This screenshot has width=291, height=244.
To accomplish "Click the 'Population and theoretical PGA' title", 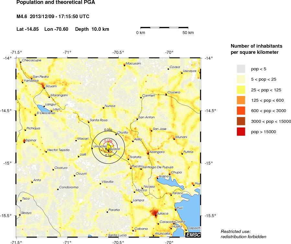I will coord(56,2).
